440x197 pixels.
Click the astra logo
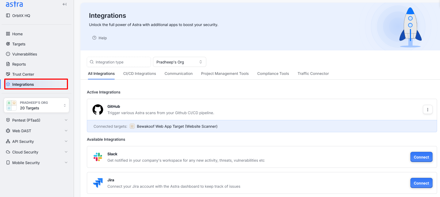pos(14,4)
